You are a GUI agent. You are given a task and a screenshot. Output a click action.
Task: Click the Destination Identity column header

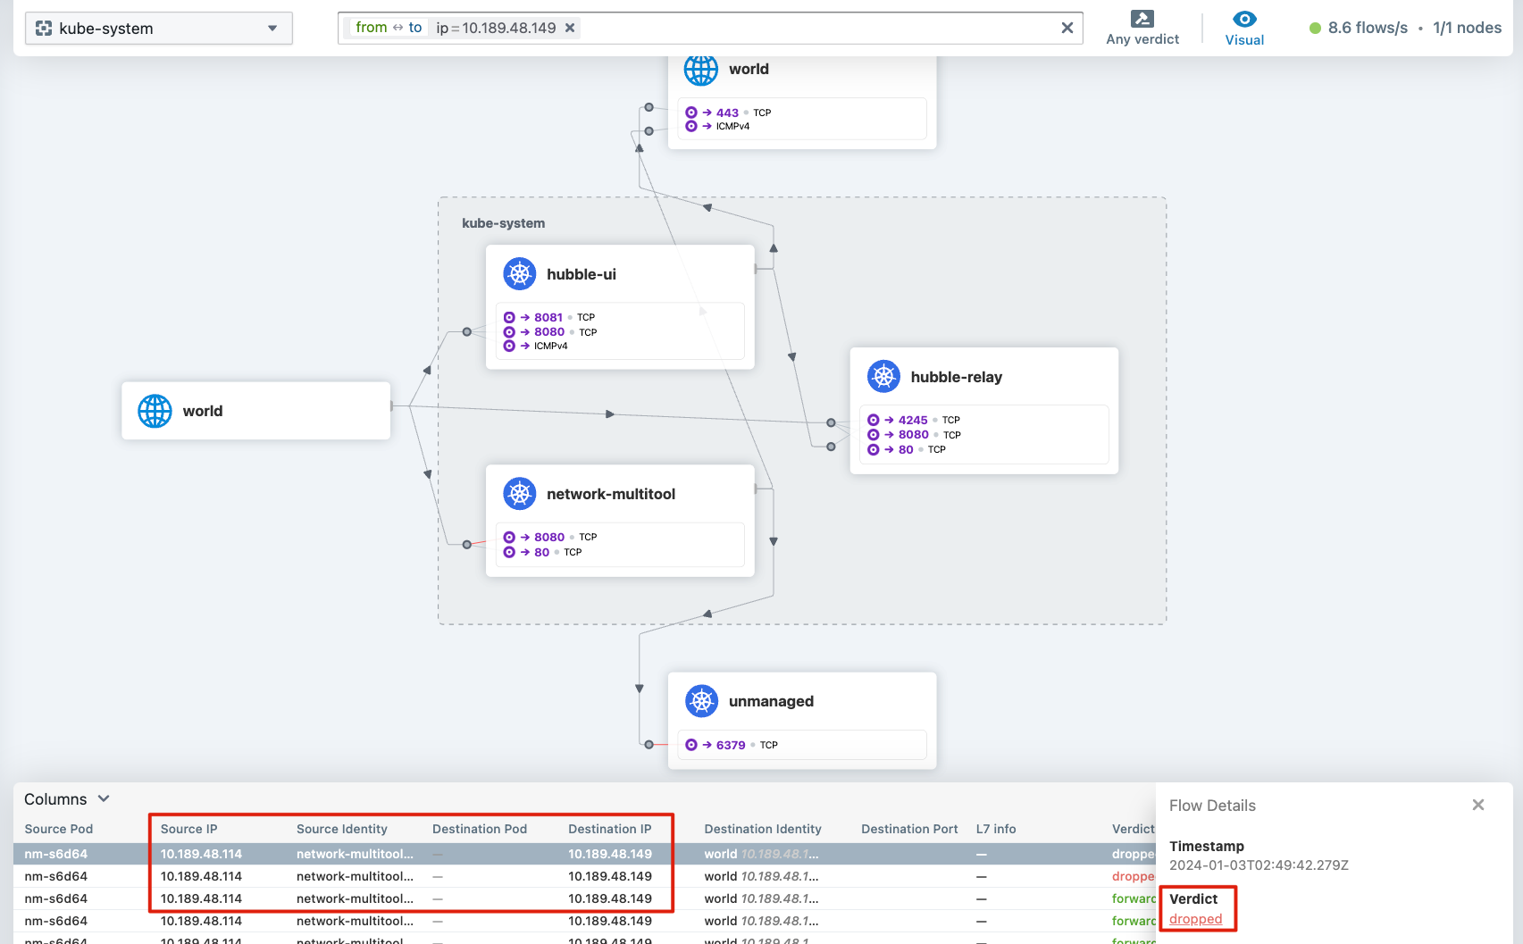(763, 829)
